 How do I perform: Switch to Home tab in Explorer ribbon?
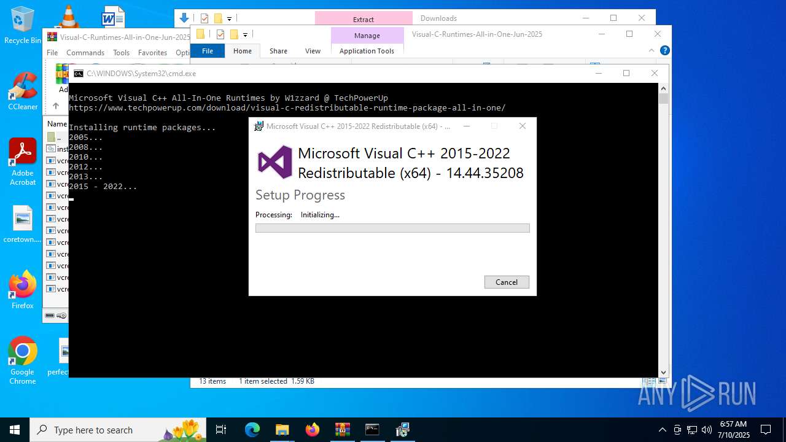point(243,51)
